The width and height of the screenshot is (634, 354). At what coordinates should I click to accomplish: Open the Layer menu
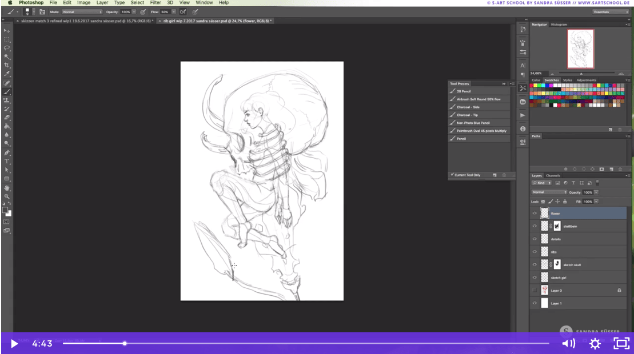pos(102,2)
